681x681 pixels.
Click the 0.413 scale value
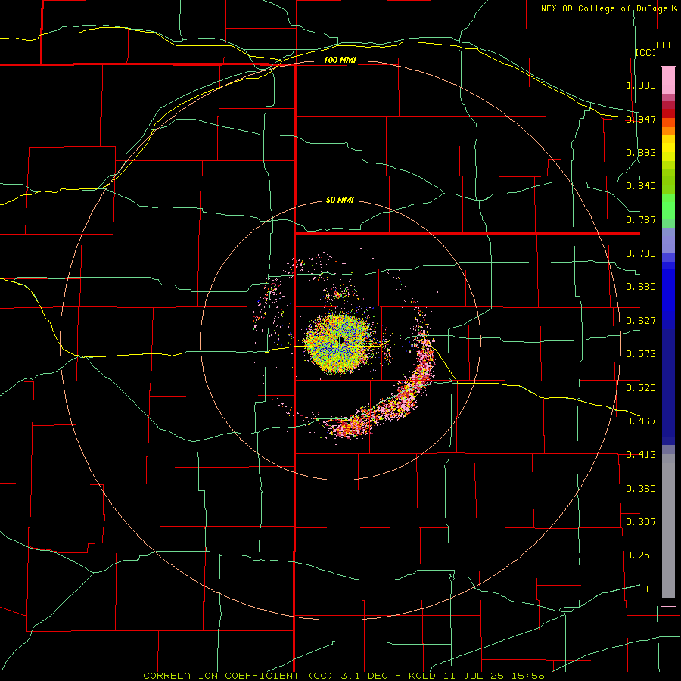point(641,454)
